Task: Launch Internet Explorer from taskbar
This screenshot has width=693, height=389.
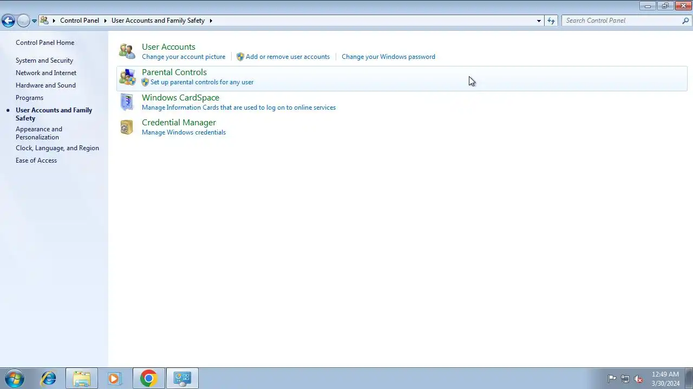Action: click(49, 378)
